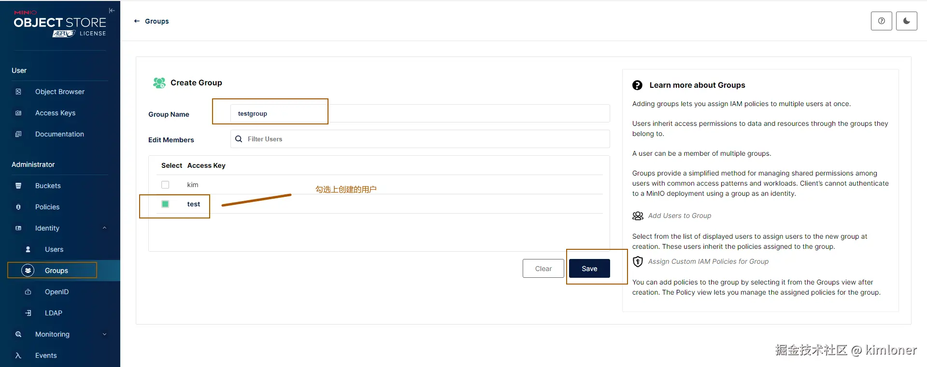The height and width of the screenshot is (367, 927).
Task: Click the Select column header
Action: point(171,165)
